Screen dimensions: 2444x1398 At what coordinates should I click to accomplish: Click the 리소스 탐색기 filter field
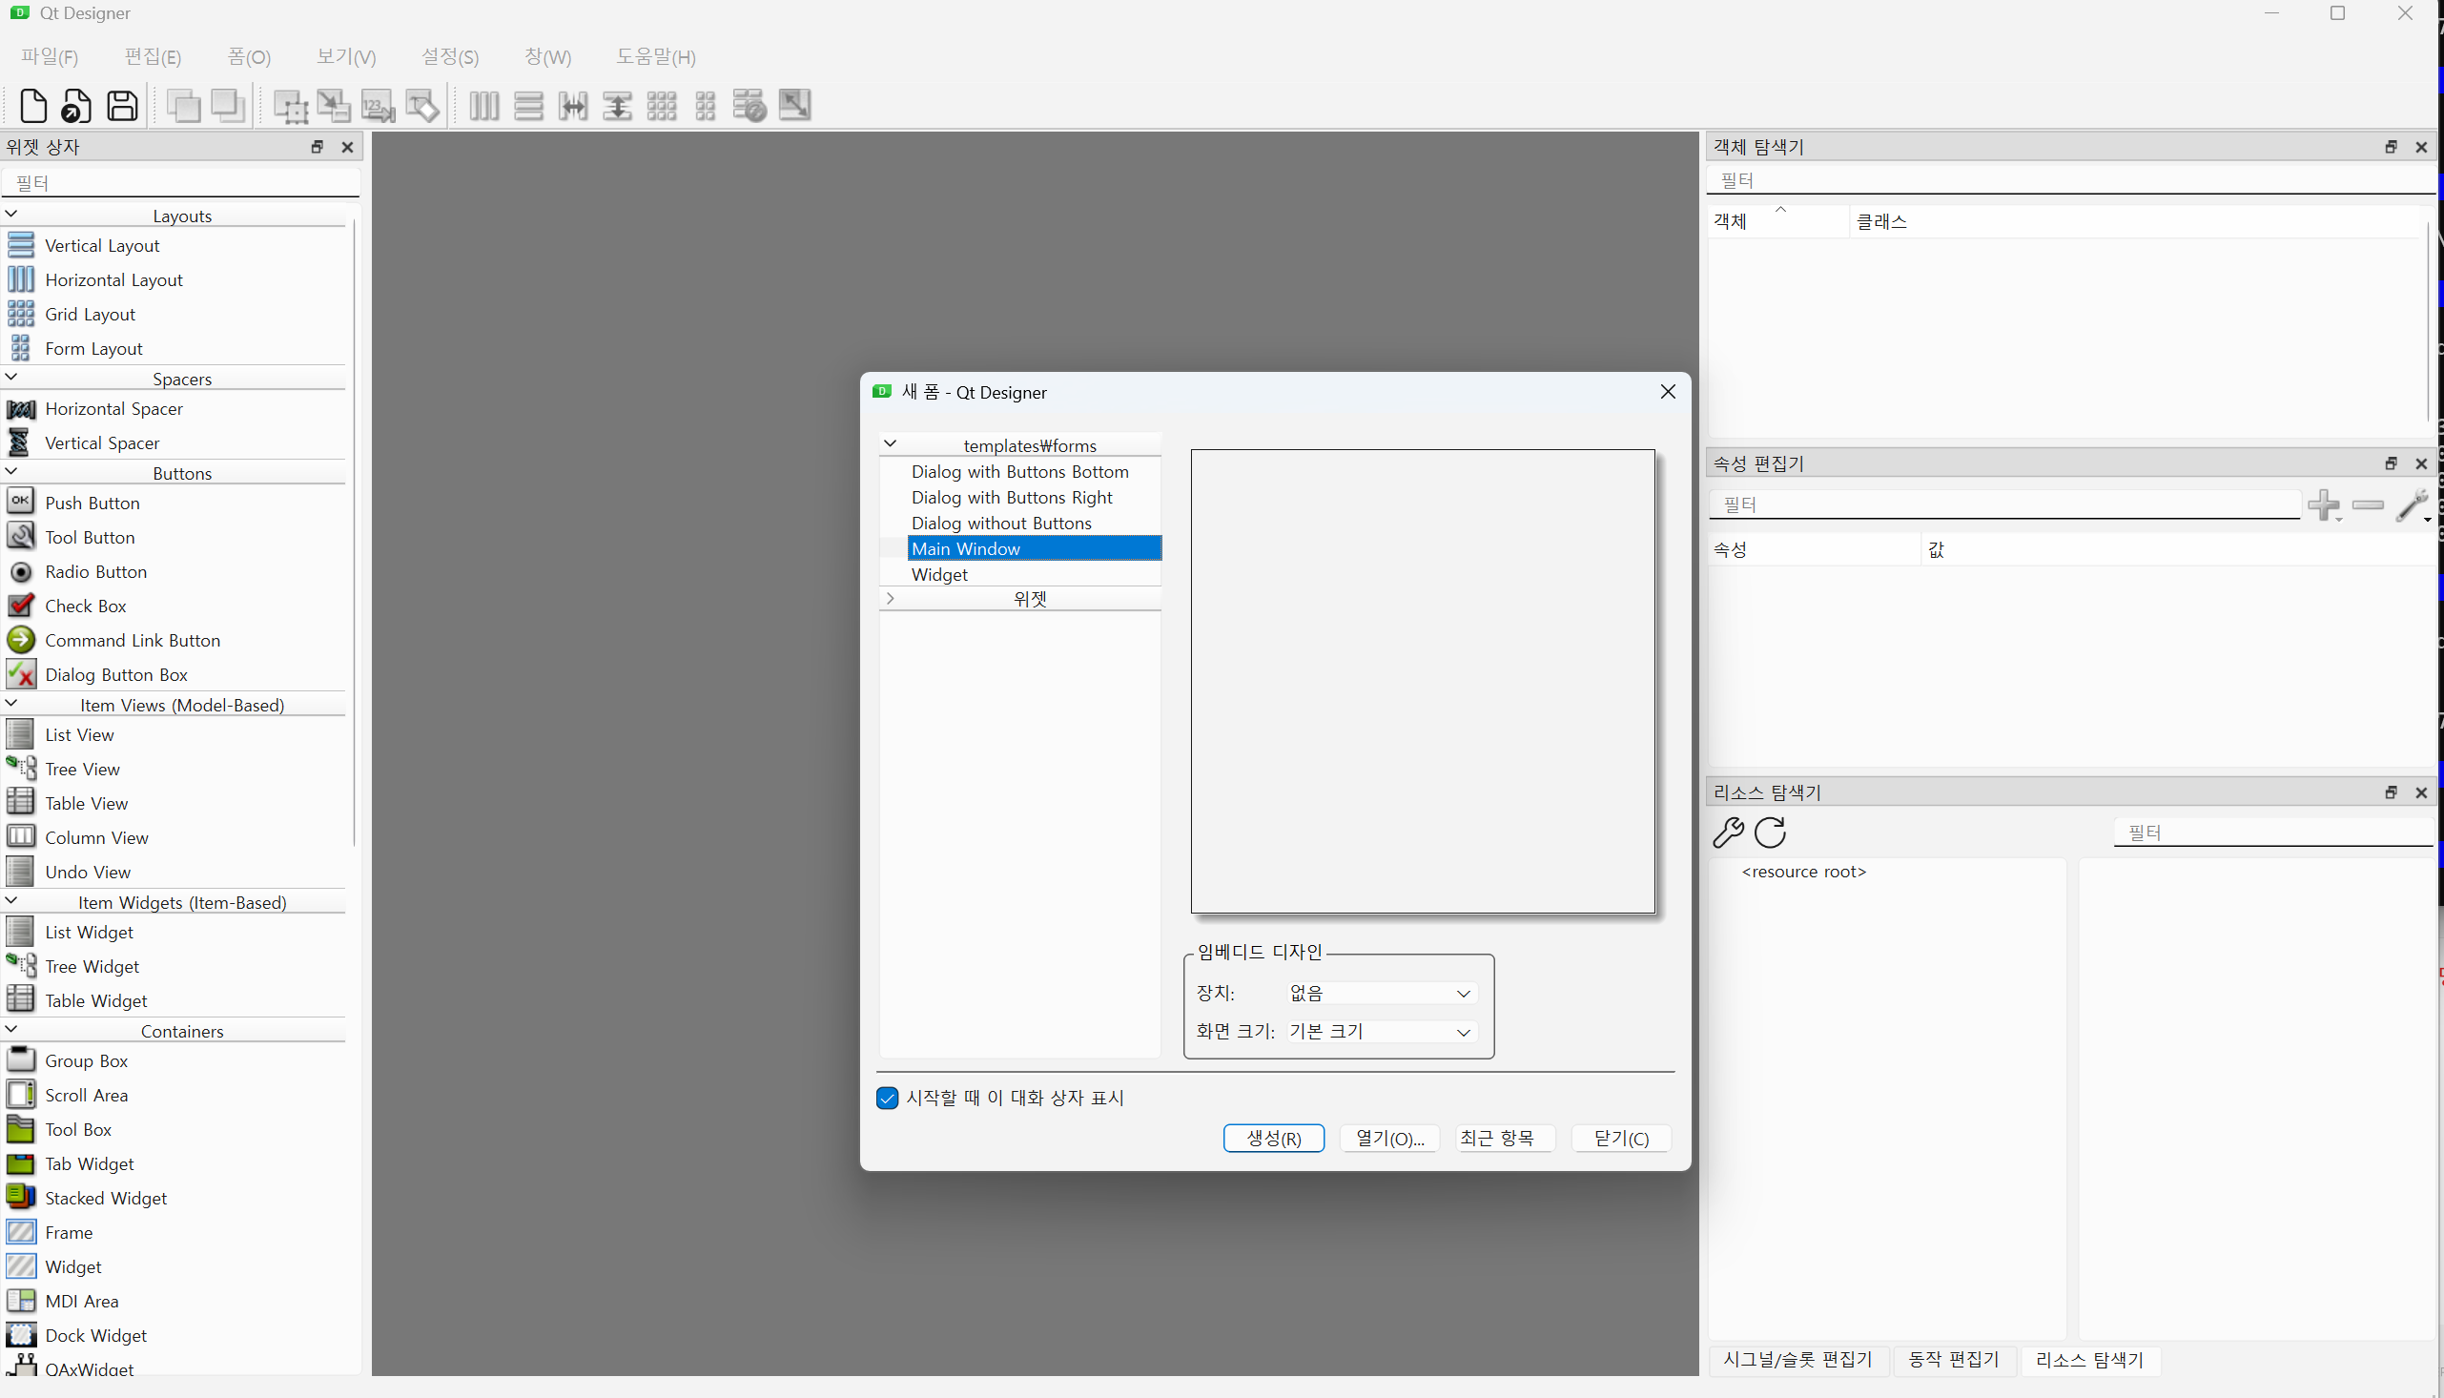(2272, 833)
